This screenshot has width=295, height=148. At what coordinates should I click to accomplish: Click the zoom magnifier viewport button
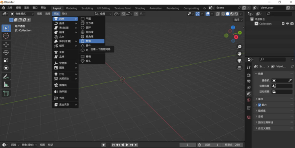[239, 47]
